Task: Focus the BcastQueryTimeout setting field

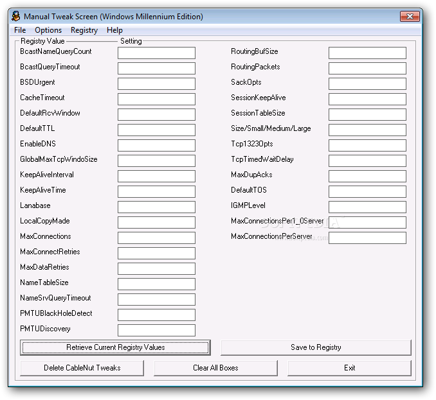Action: 156,68
